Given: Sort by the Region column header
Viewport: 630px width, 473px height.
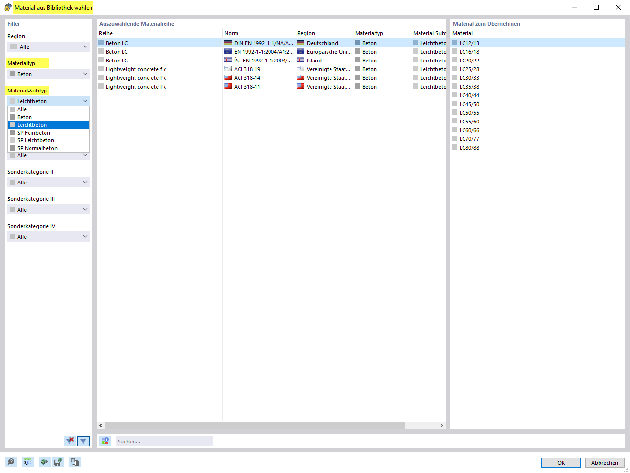Looking at the screenshot, I should (324, 33).
